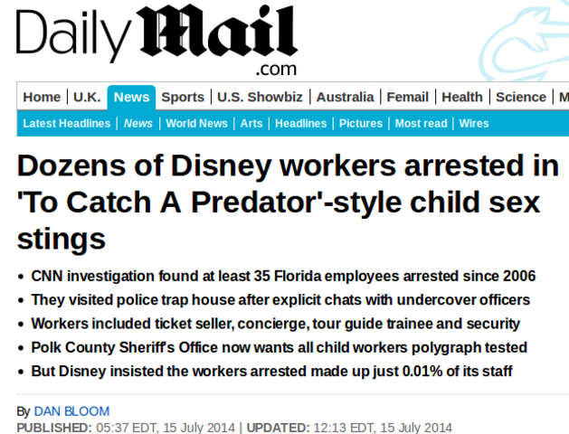Open World News submenu link
The height and width of the screenshot is (434, 569).
pos(196,123)
